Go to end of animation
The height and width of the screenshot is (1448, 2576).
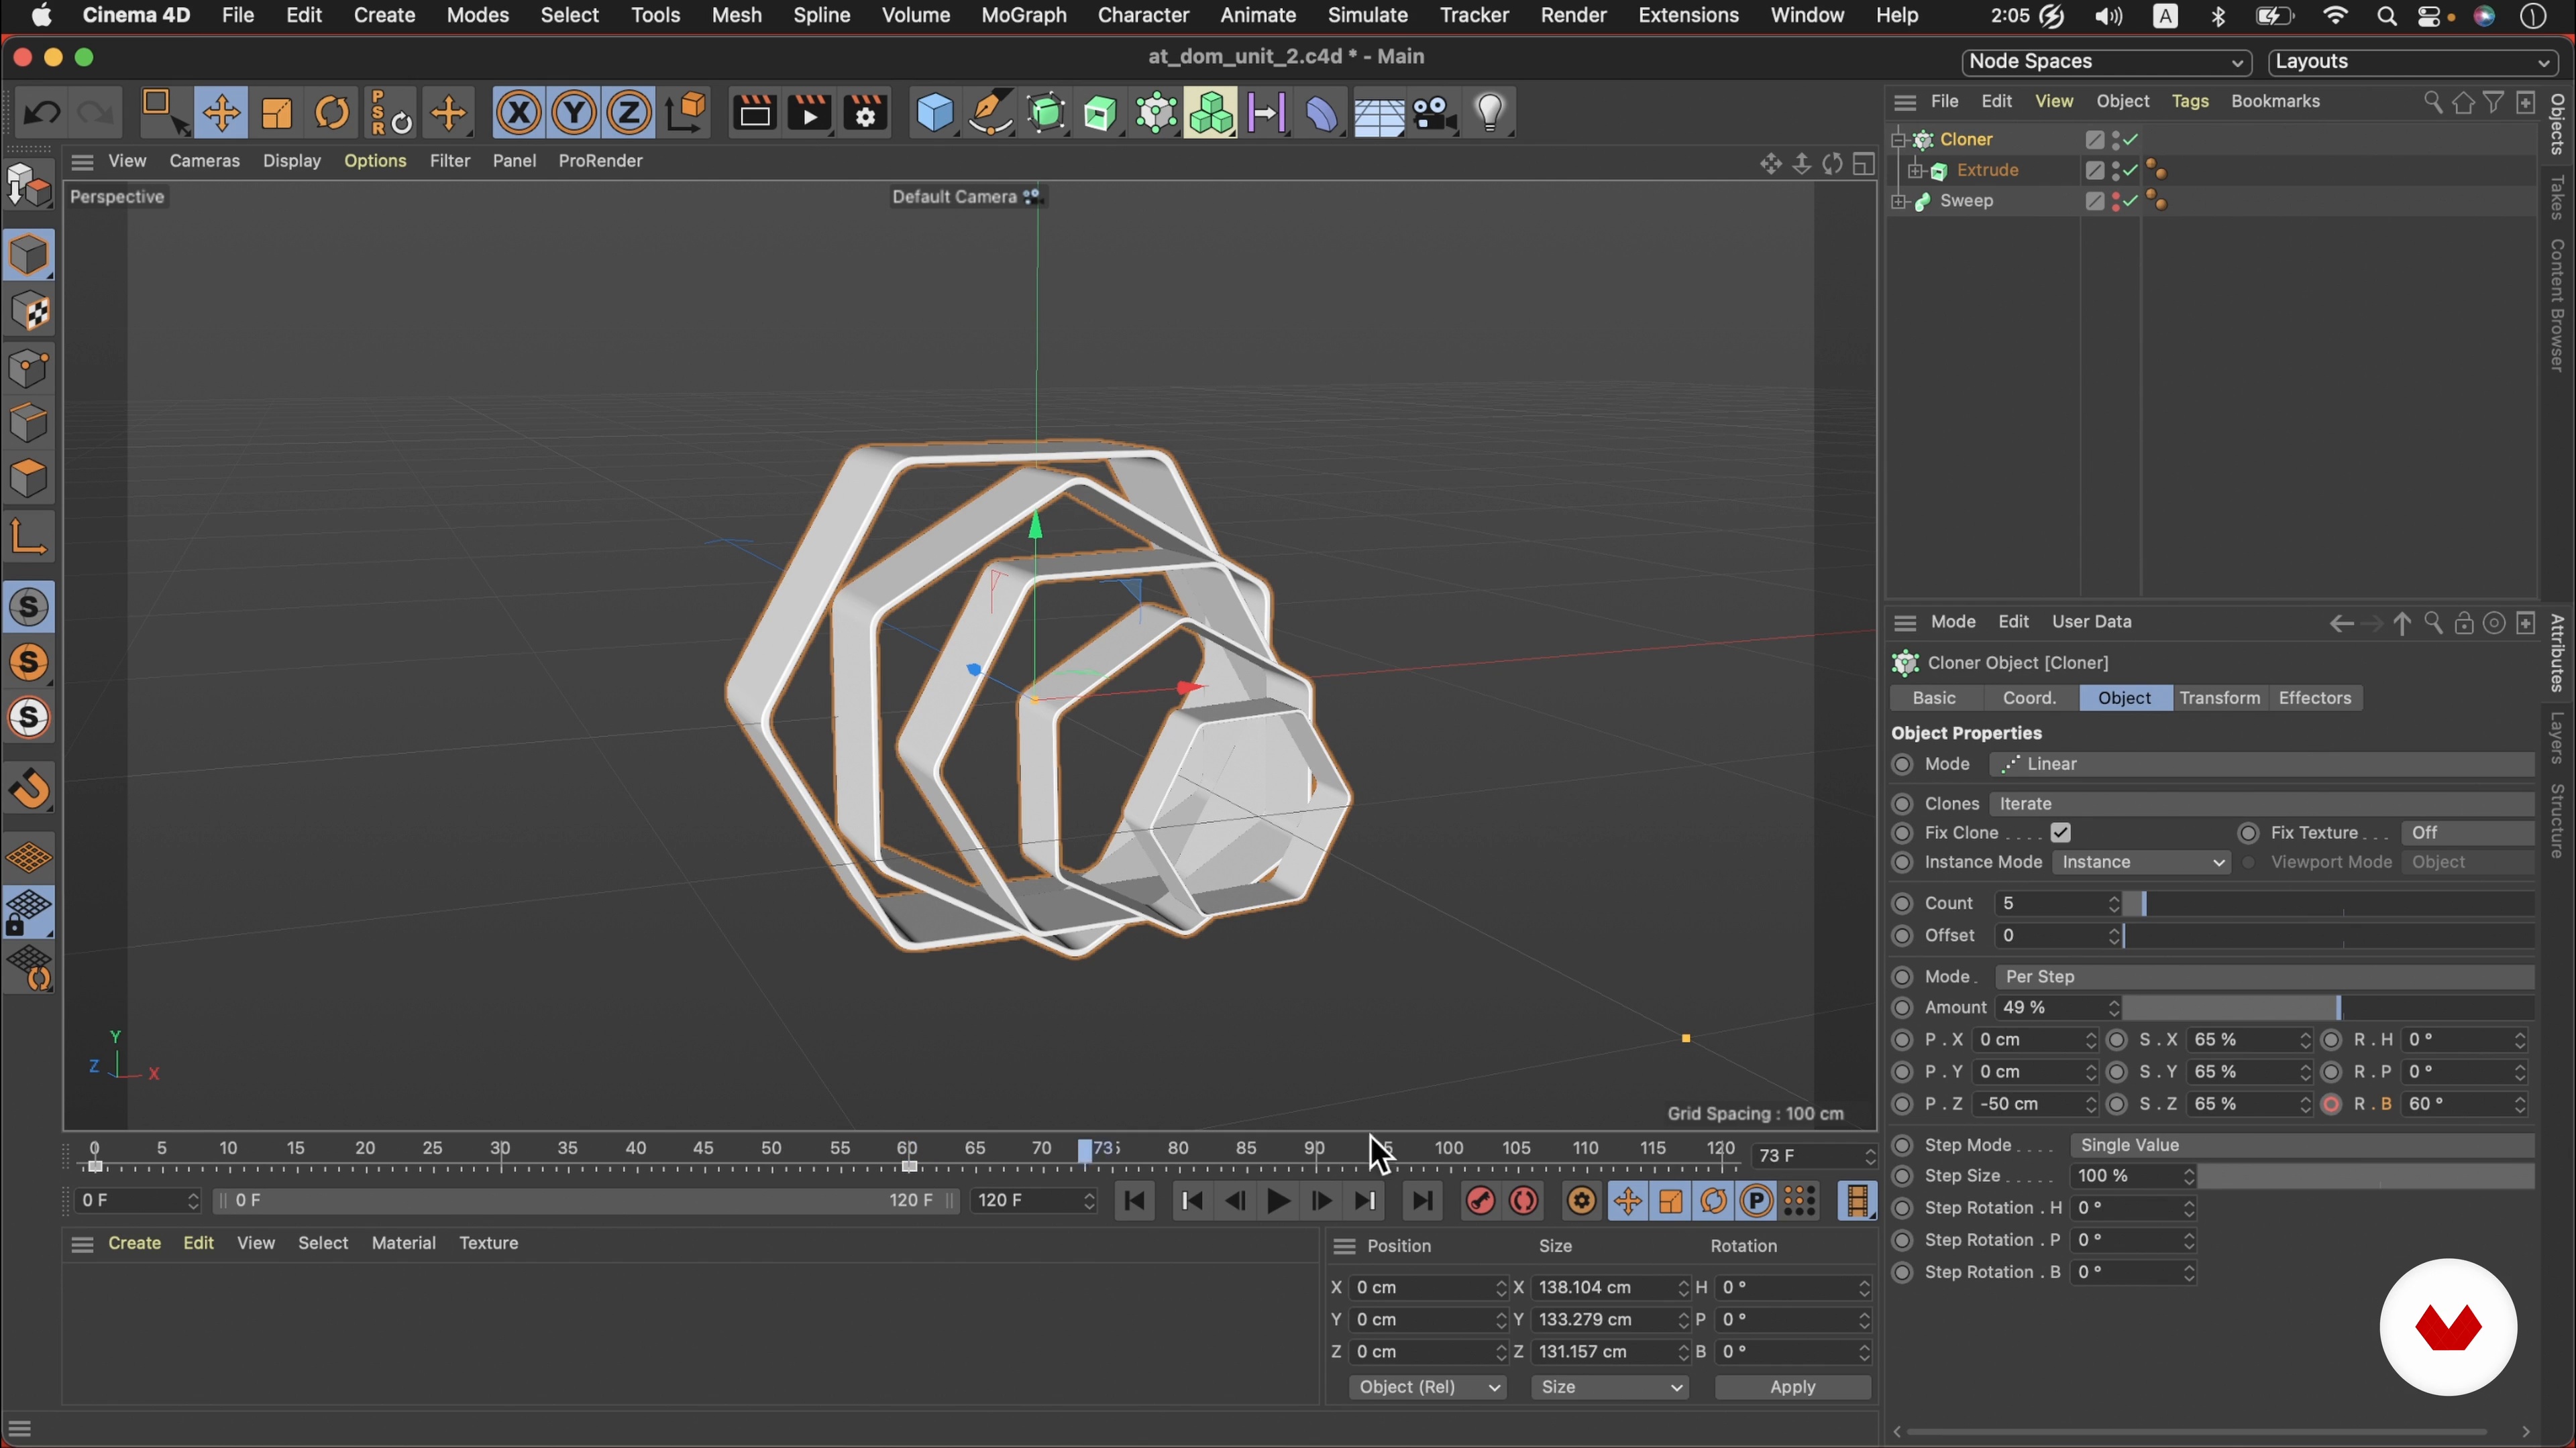pyautogui.click(x=1421, y=1201)
